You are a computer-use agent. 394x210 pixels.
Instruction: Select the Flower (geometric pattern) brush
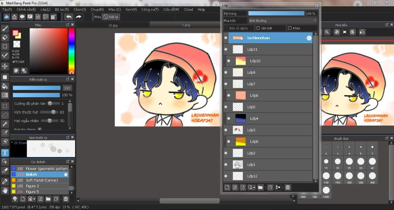pyautogui.click(x=40, y=169)
